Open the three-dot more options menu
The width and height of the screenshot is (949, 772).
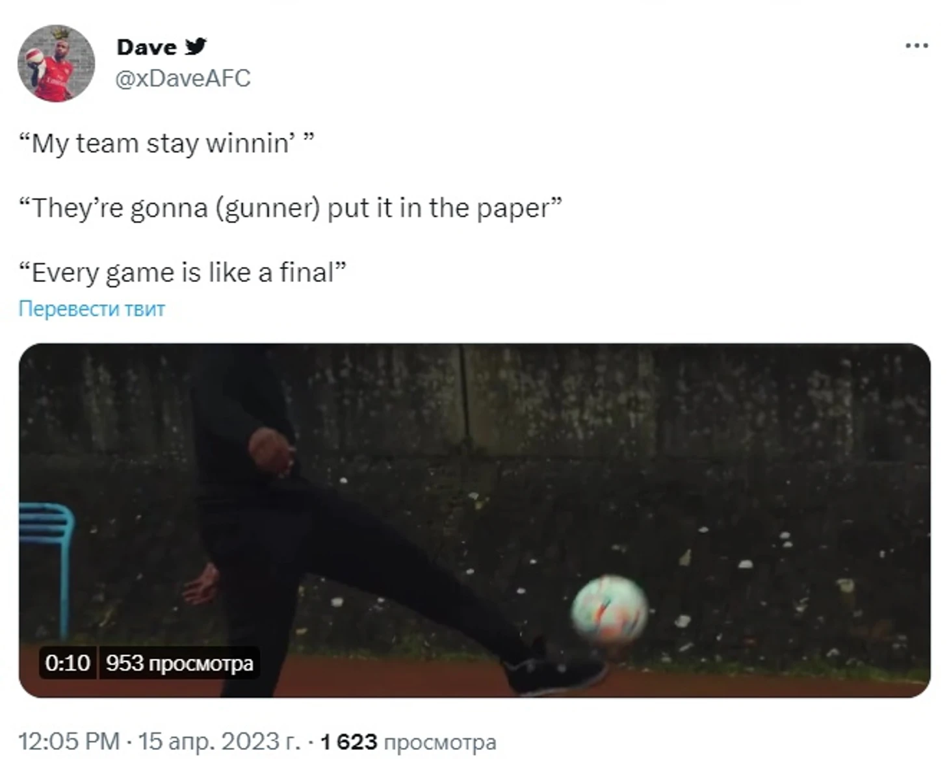(x=916, y=45)
